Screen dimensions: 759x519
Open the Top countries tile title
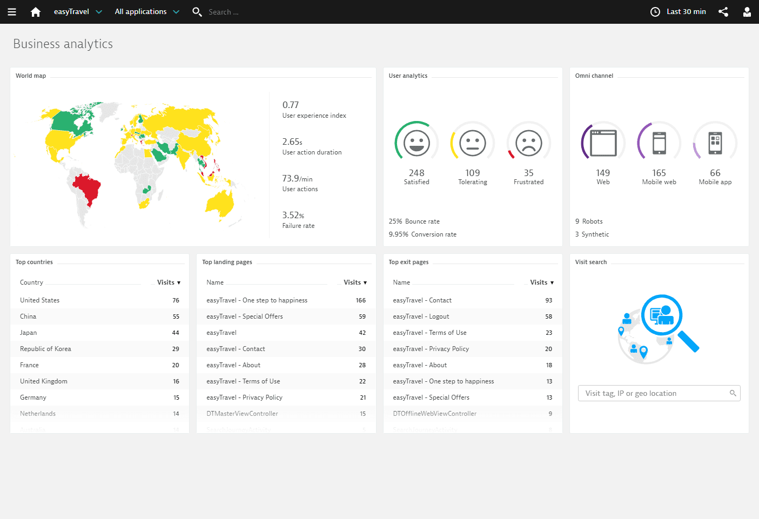(x=34, y=262)
